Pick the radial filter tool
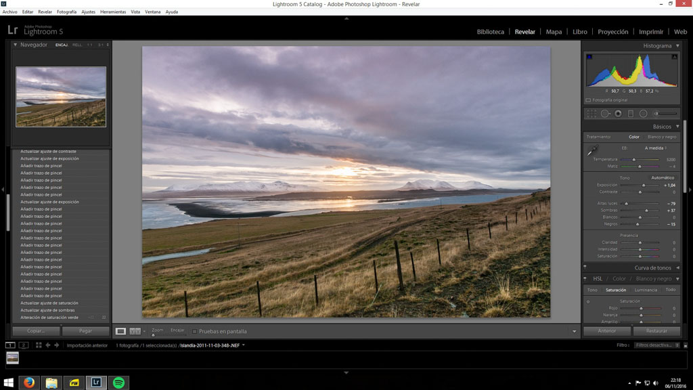 coord(644,114)
